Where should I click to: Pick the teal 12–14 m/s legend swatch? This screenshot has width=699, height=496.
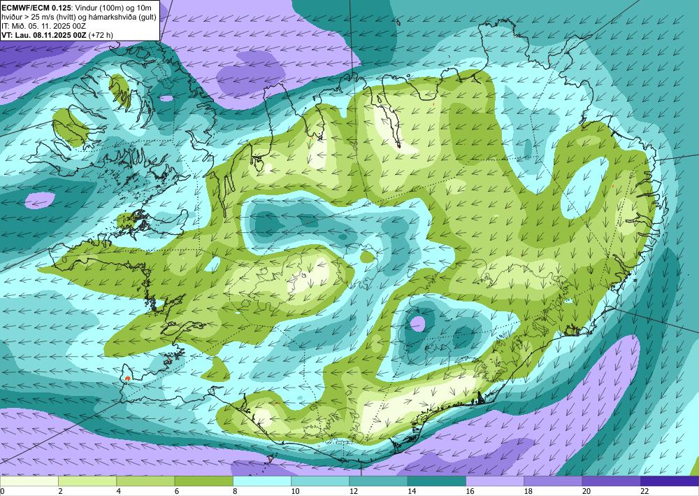pyautogui.click(x=378, y=481)
